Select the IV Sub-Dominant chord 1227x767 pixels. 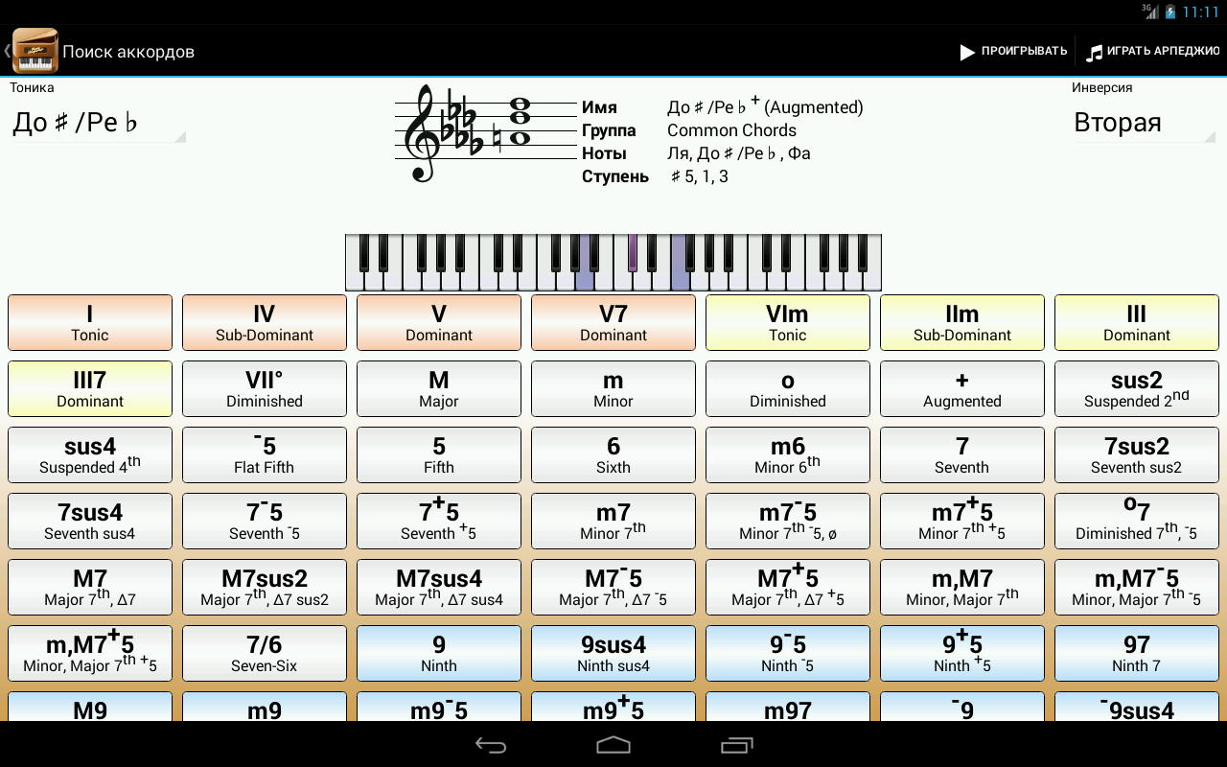click(x=265, y=323)
